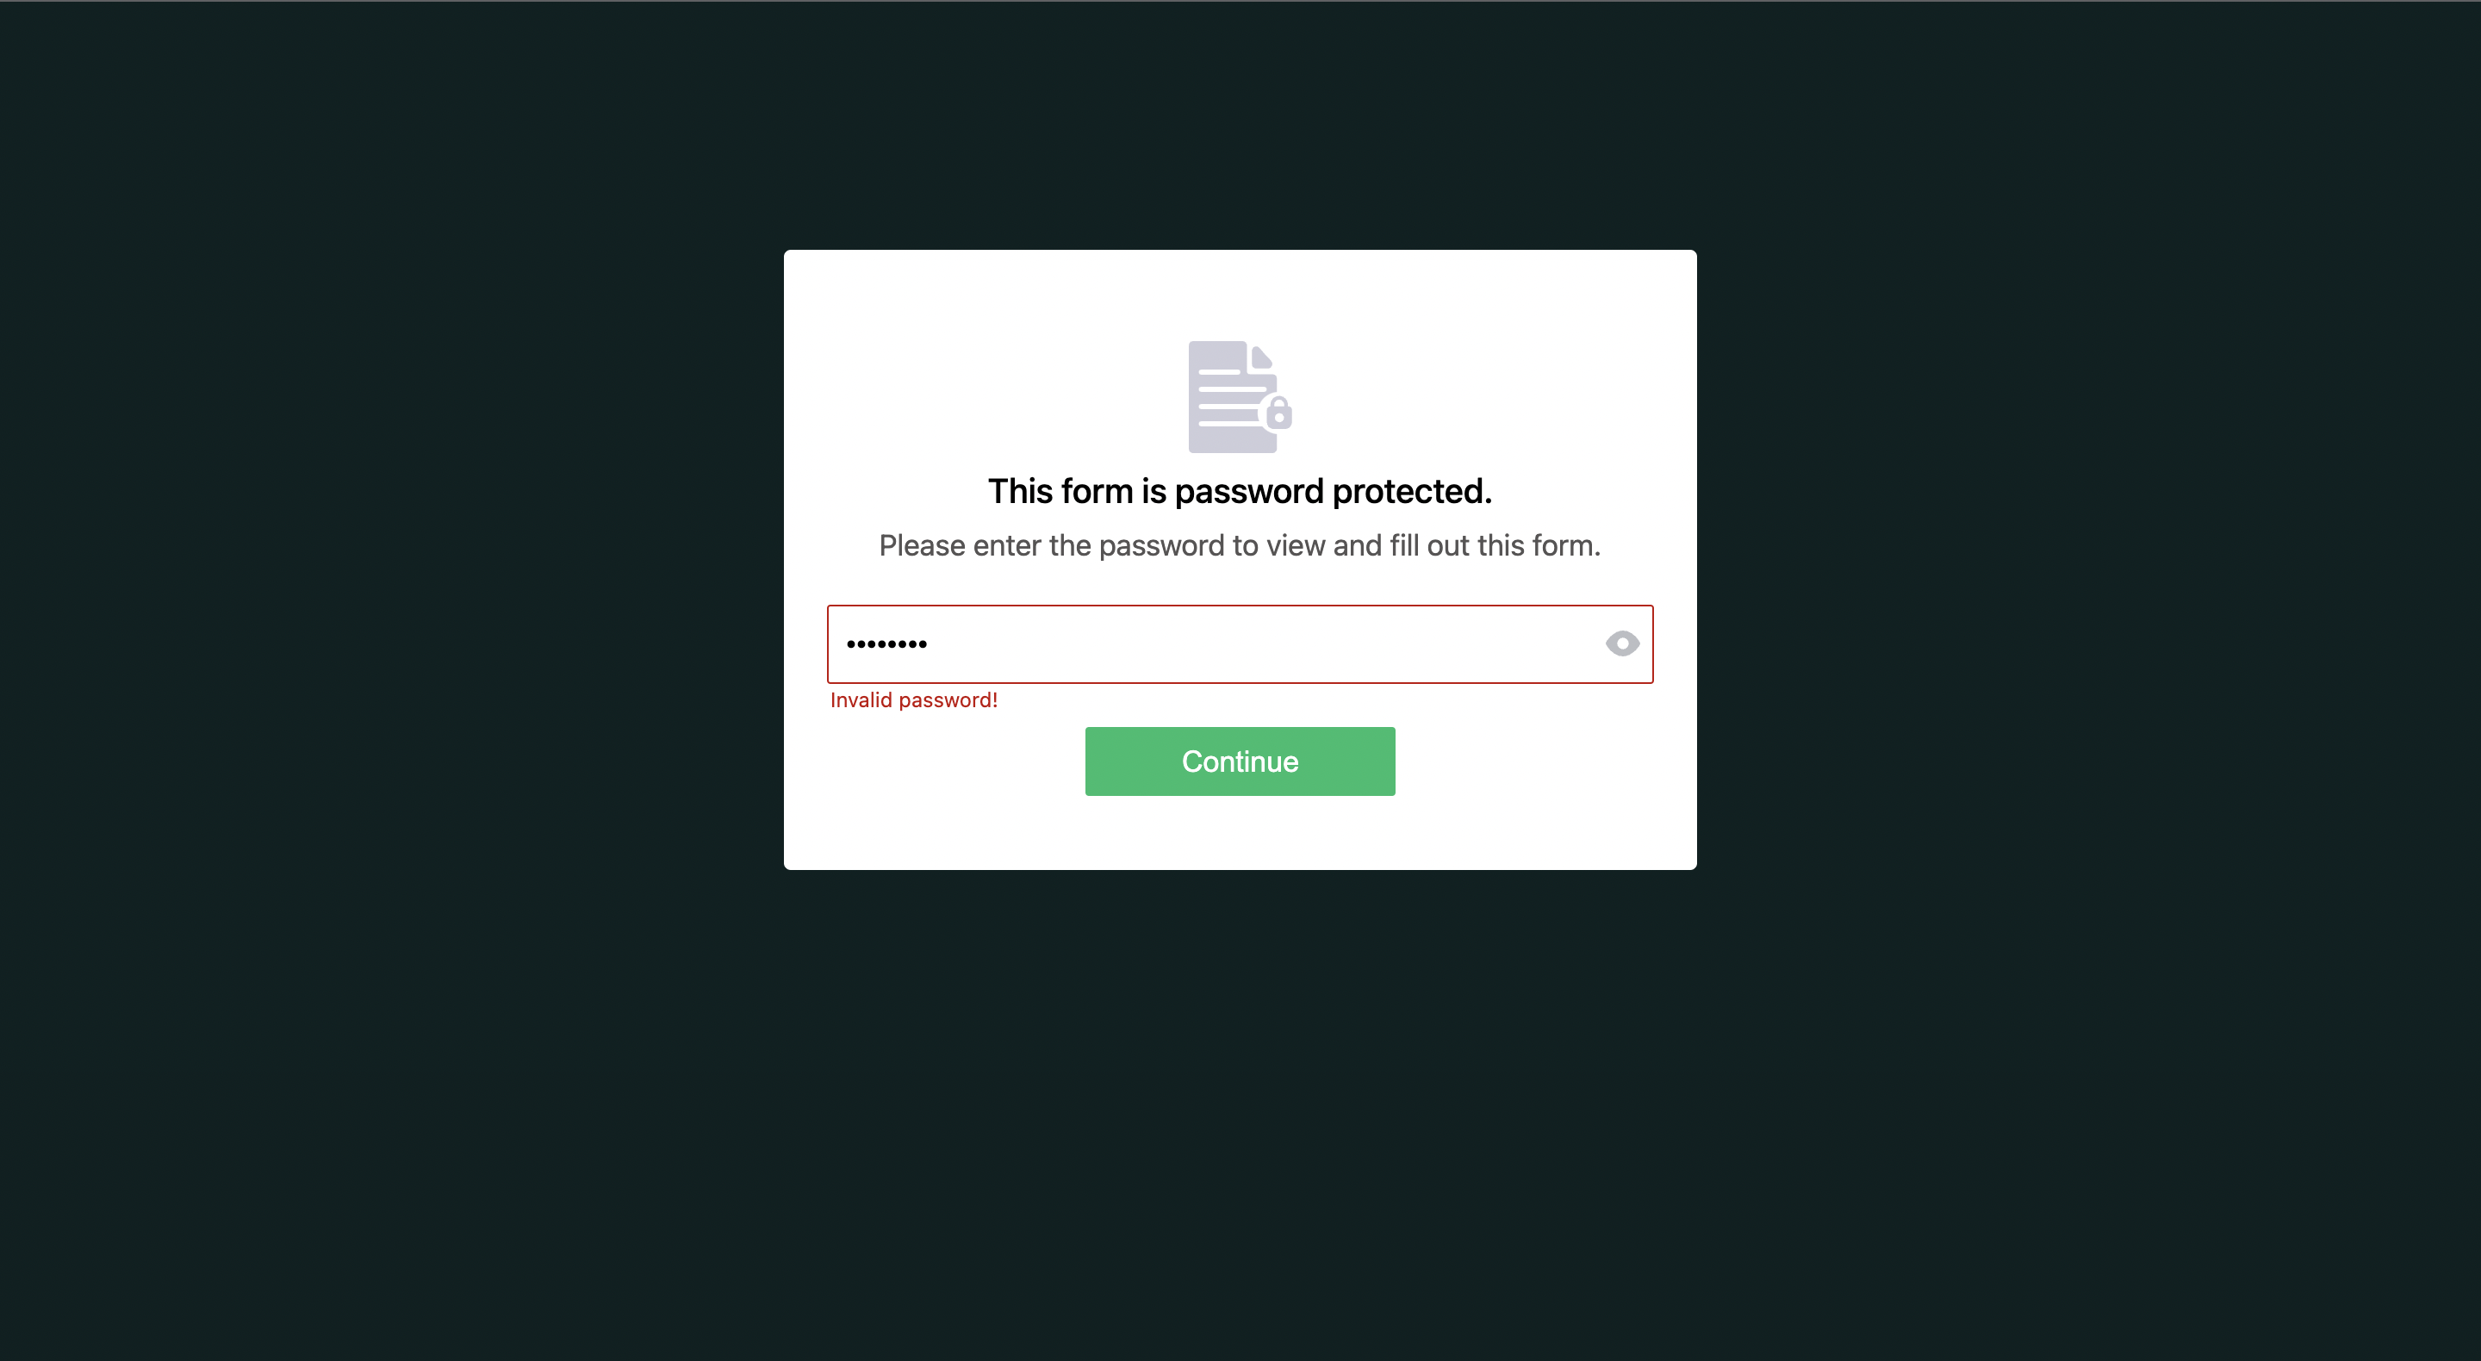The width and height of the screenshot is (2481, 1361).
Task: Click the white card area above the document icon
Action: (x=1240, y=294)
